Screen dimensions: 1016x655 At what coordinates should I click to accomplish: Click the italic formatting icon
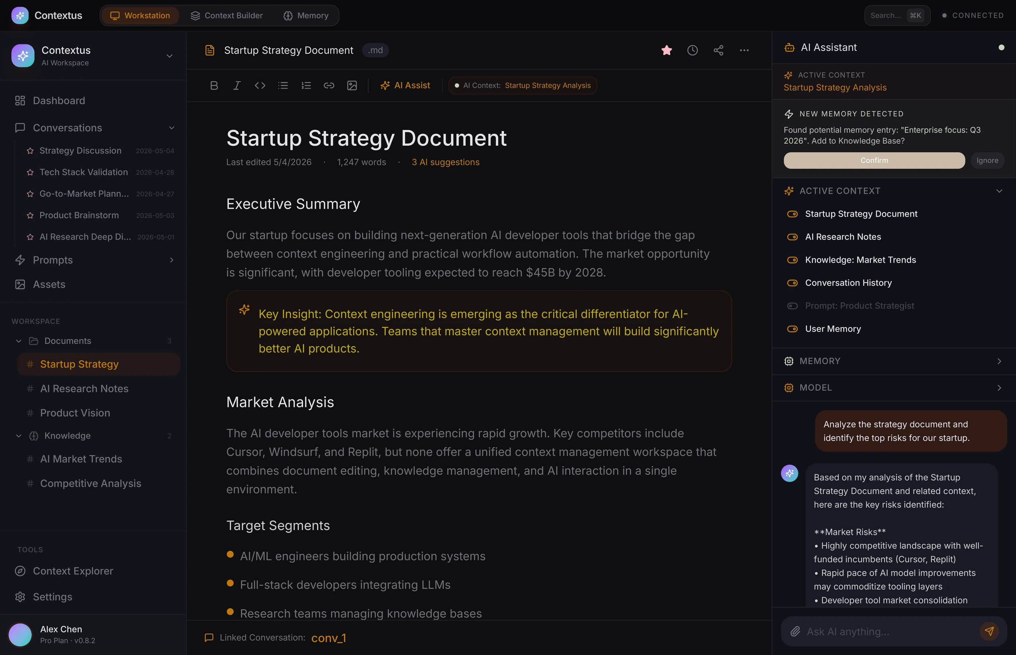tap(237, 85)
